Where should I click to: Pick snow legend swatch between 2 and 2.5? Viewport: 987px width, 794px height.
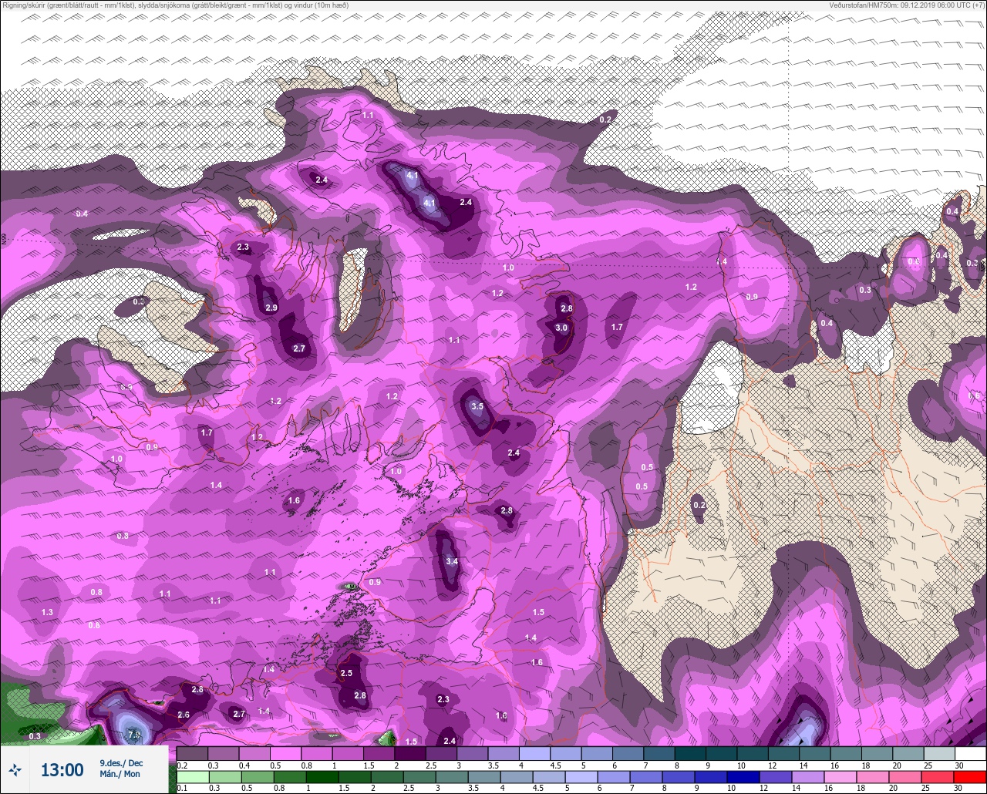click(409, 753)
